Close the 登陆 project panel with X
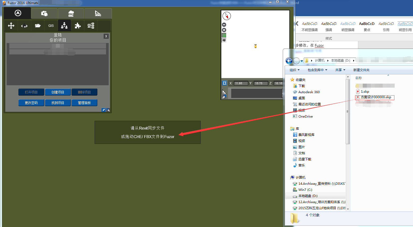This screenshot has width=413, height=227. point(106,36)
